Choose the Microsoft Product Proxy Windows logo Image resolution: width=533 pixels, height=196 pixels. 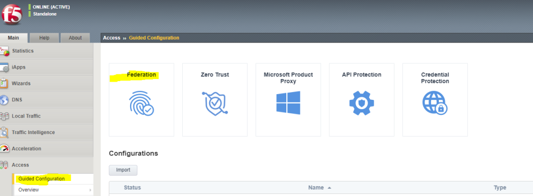click(x=288, y=102)
